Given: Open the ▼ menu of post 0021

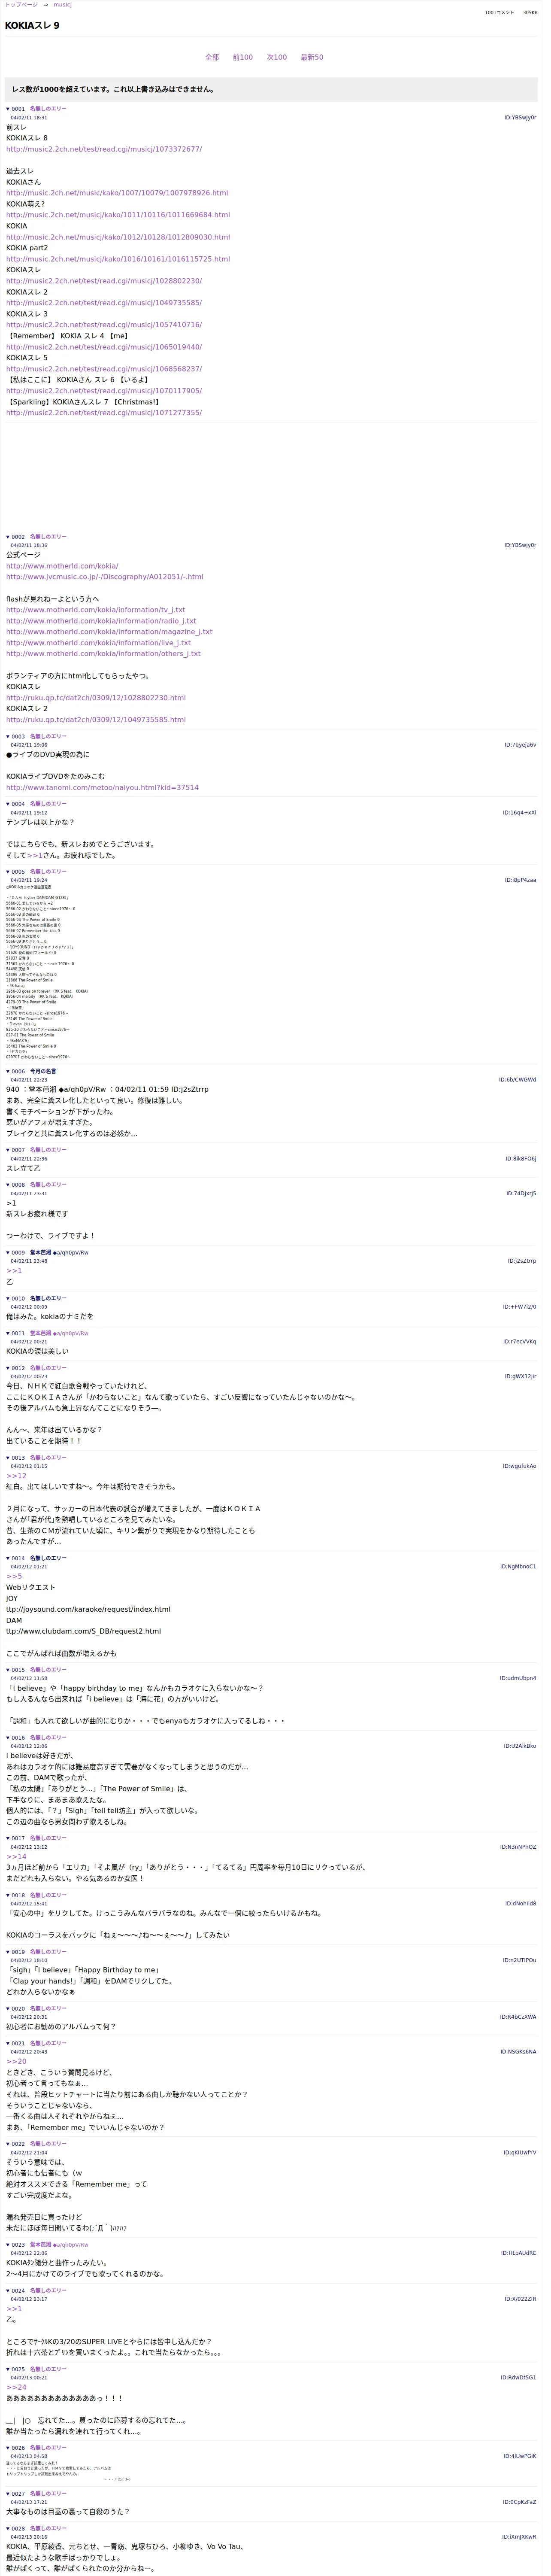Looking at the screenshot, I should (x=8, y=2044).
